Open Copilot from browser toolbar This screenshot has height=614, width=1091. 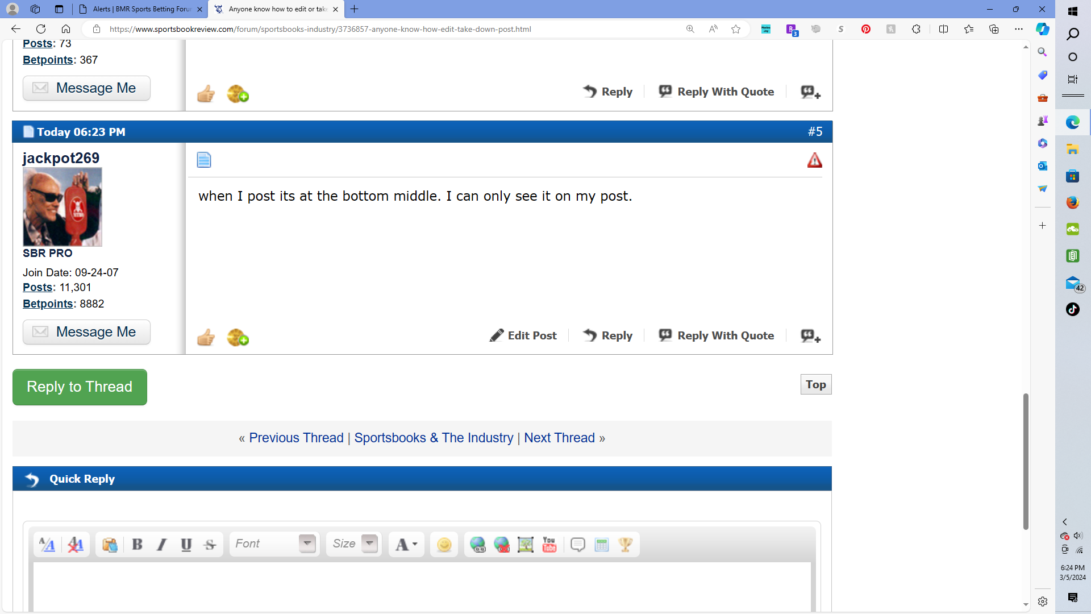(x=1042, y=29)
